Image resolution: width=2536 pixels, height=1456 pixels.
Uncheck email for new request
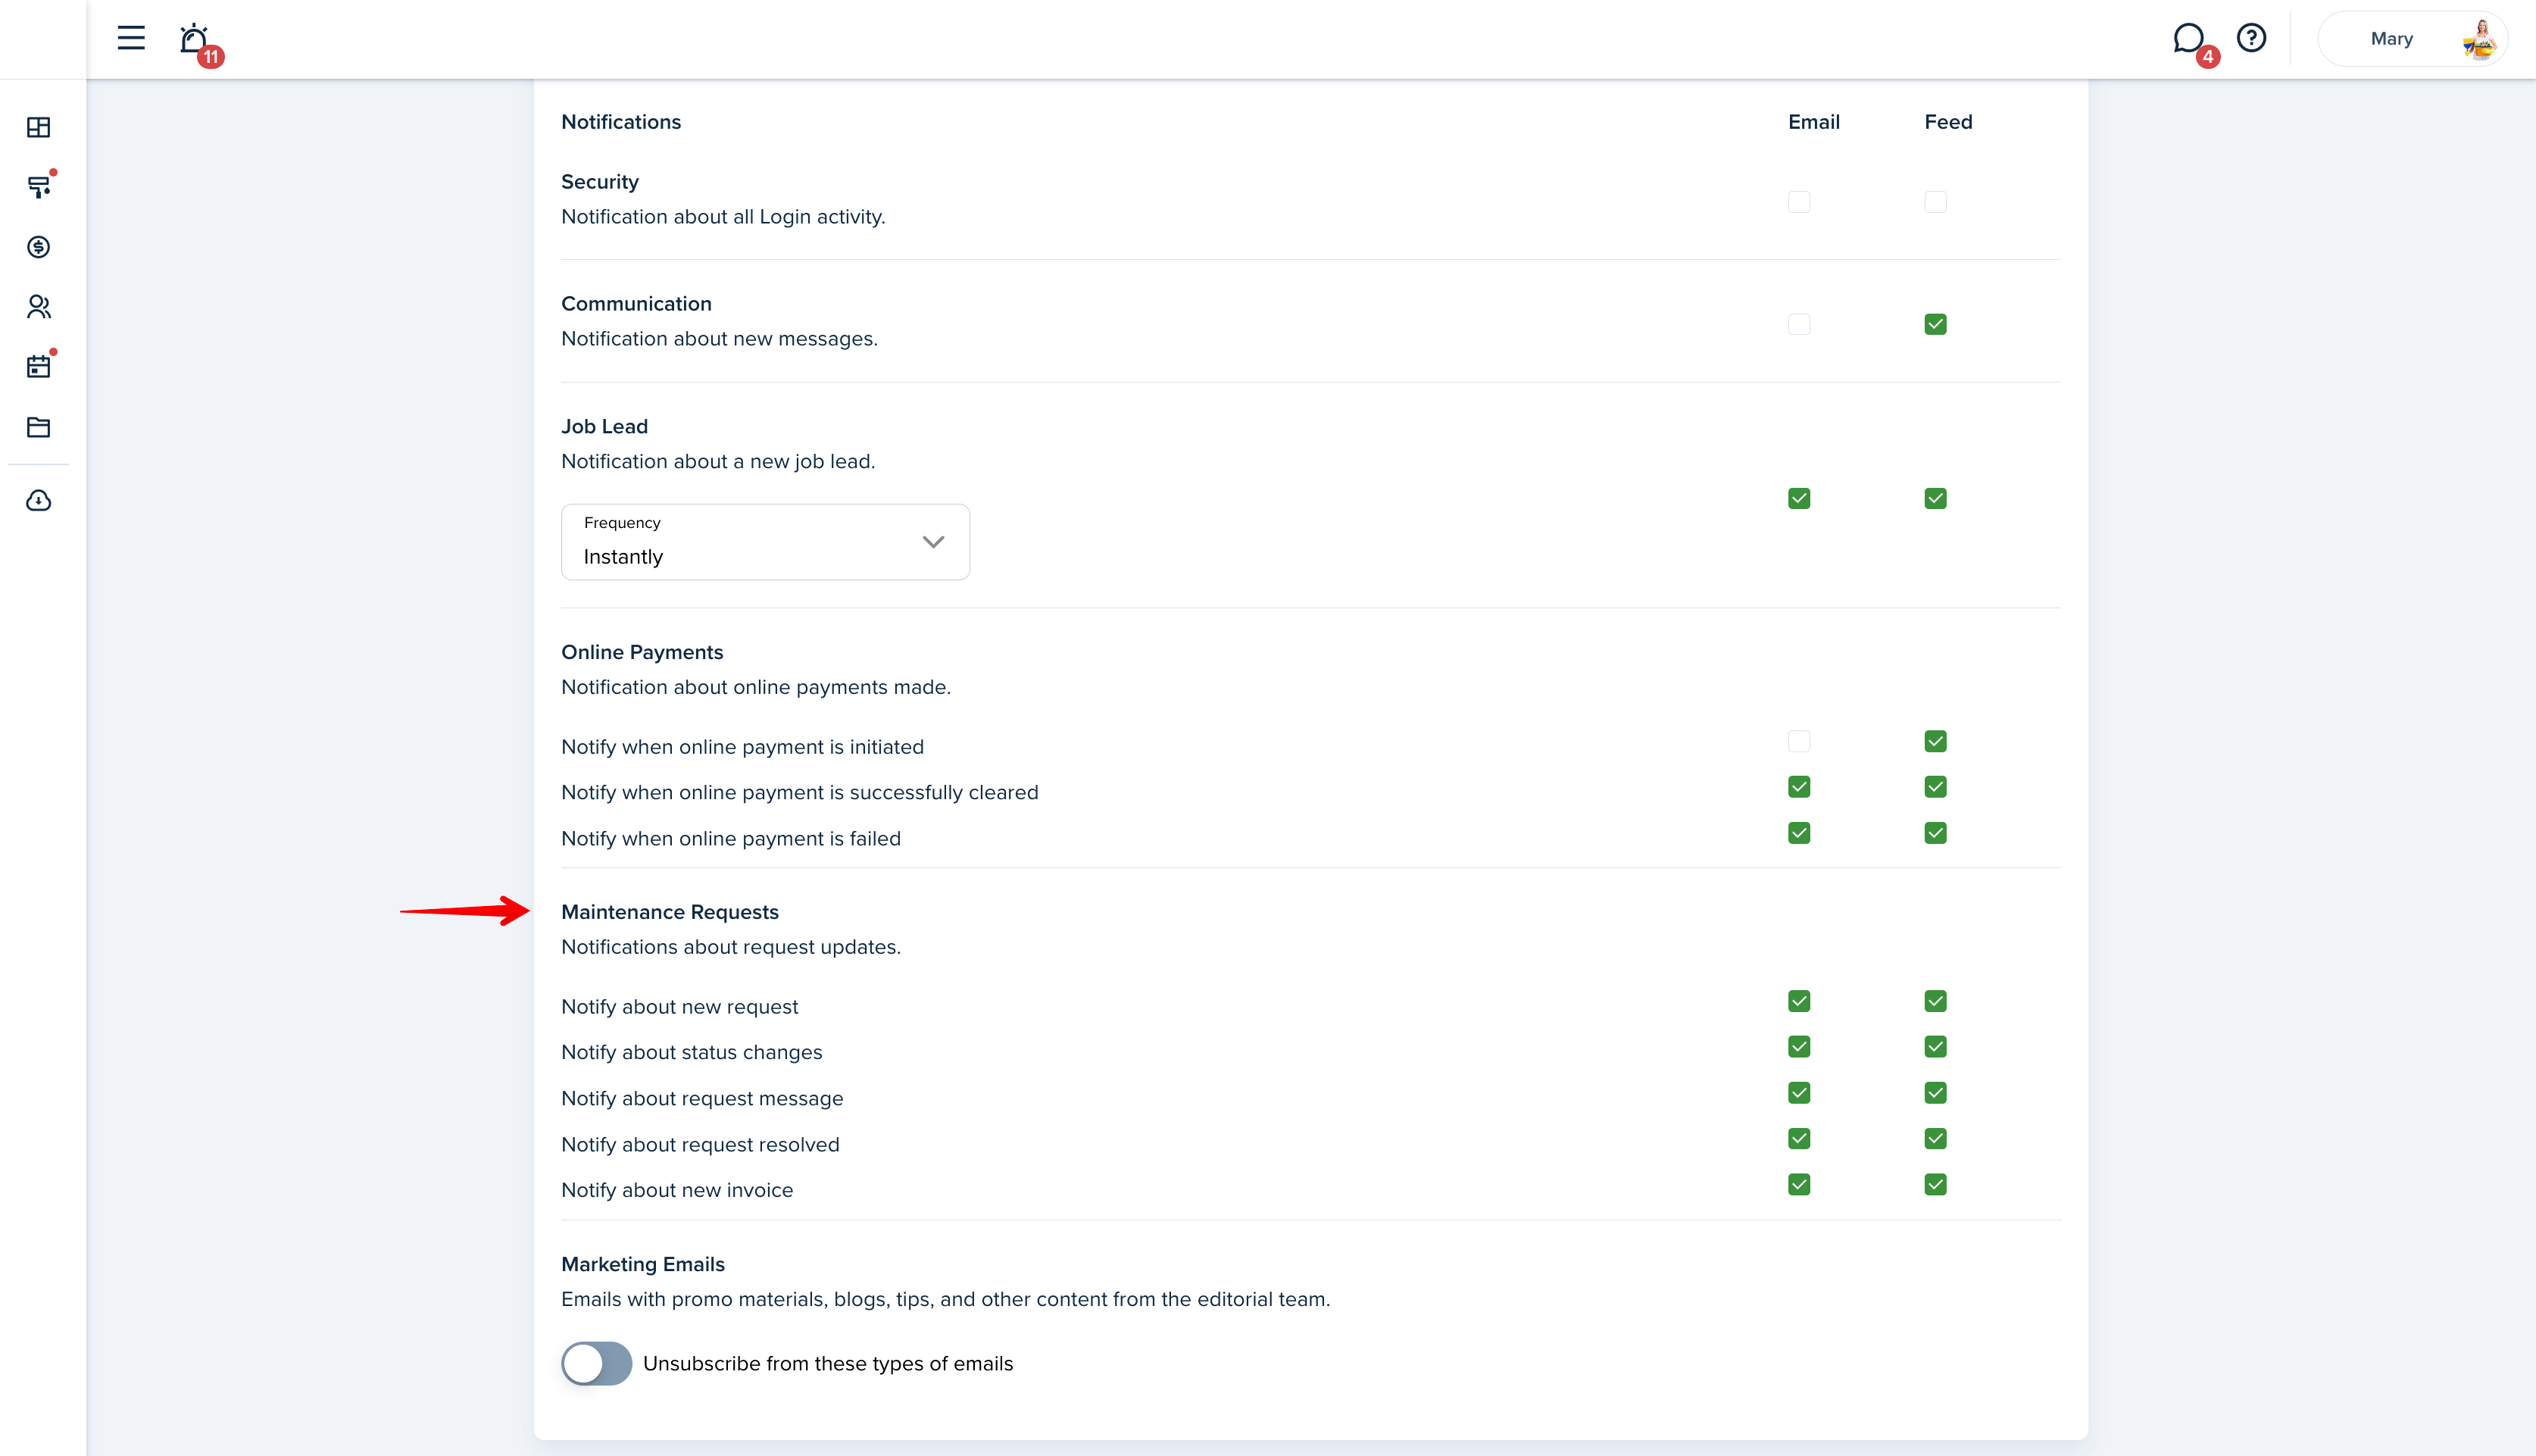click(x=1799, y=1001)
